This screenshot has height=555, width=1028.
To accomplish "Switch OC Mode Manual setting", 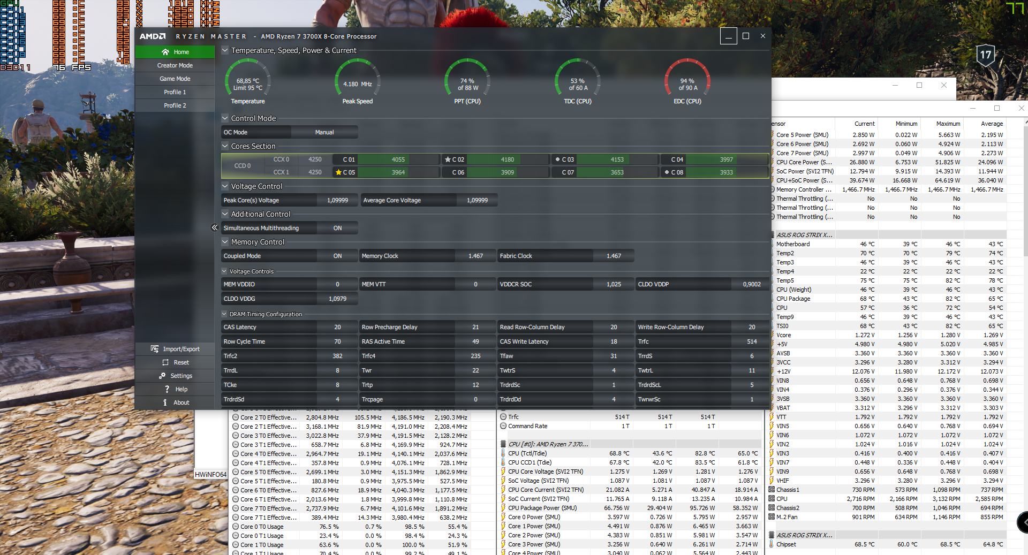I will 324,132.
